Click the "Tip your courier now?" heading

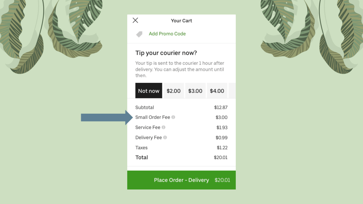(166, 53)
